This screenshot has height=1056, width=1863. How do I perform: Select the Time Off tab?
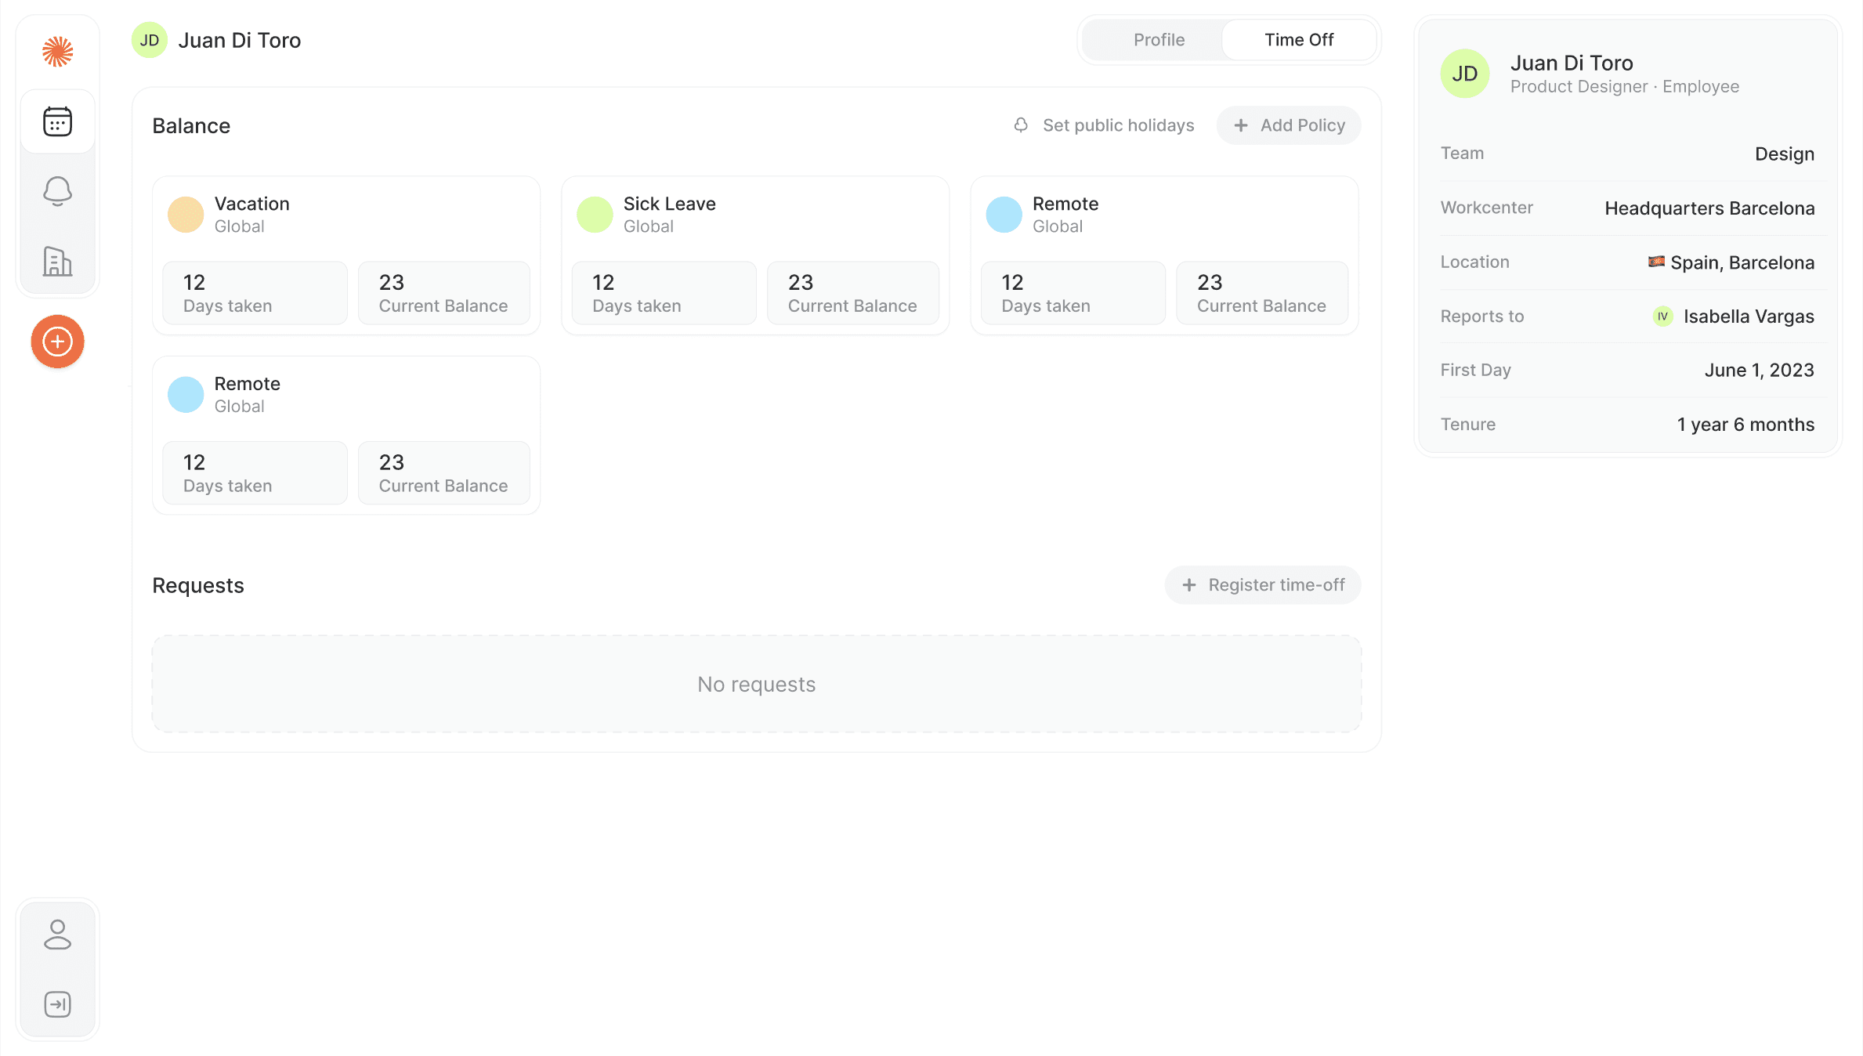click(1298, 40)
